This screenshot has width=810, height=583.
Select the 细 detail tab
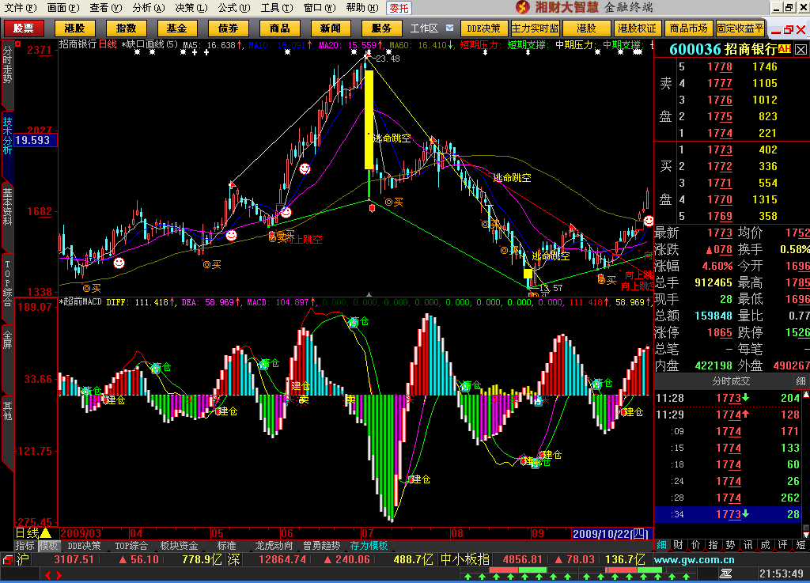(x=662, y=545)
